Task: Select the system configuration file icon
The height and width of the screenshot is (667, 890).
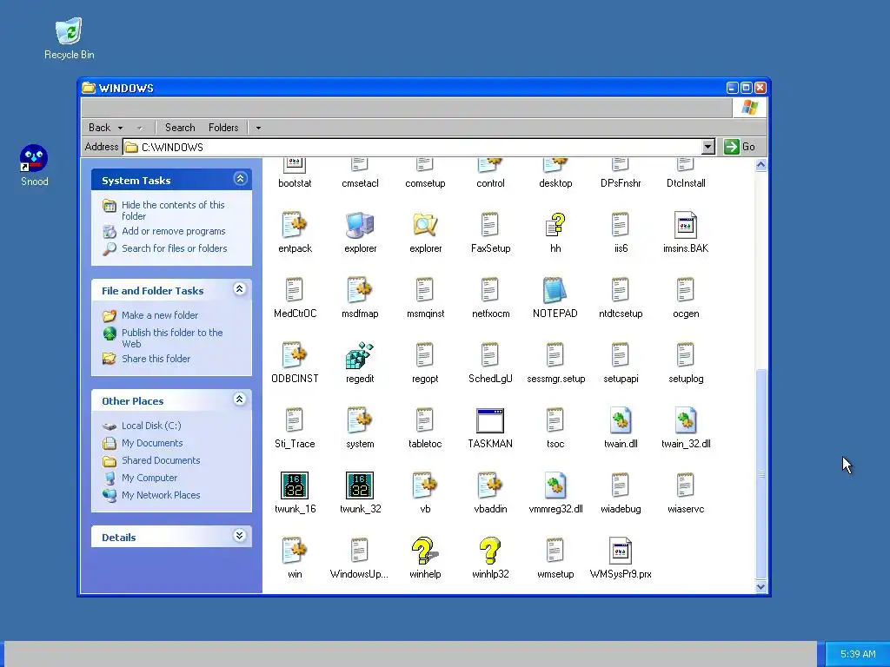Action: click(360, 421)
